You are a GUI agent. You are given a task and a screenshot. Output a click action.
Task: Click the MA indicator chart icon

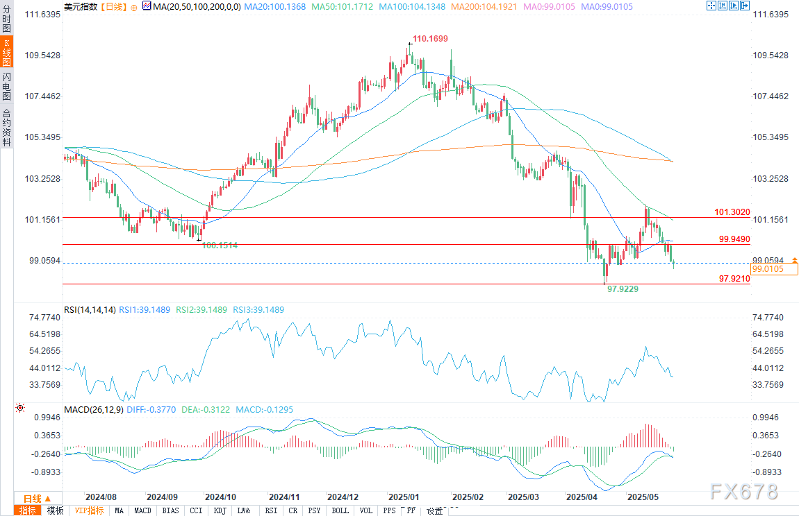pos(147,6)
